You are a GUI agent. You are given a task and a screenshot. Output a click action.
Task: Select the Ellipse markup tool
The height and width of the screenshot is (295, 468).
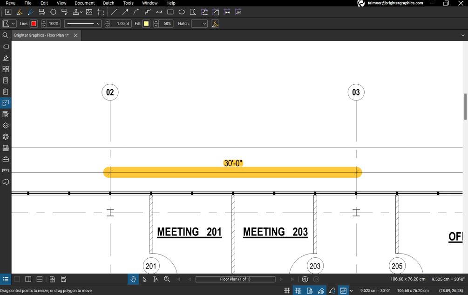click(x=182, y=12)
